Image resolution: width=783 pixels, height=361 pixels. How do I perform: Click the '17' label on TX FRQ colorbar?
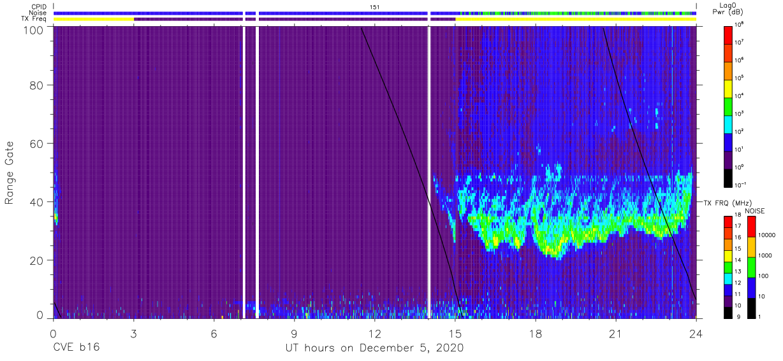pyautogui.click(x=738, y=227)
